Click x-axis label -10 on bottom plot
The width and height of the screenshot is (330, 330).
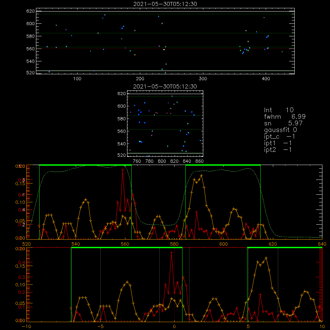click(x=26, y=326)
